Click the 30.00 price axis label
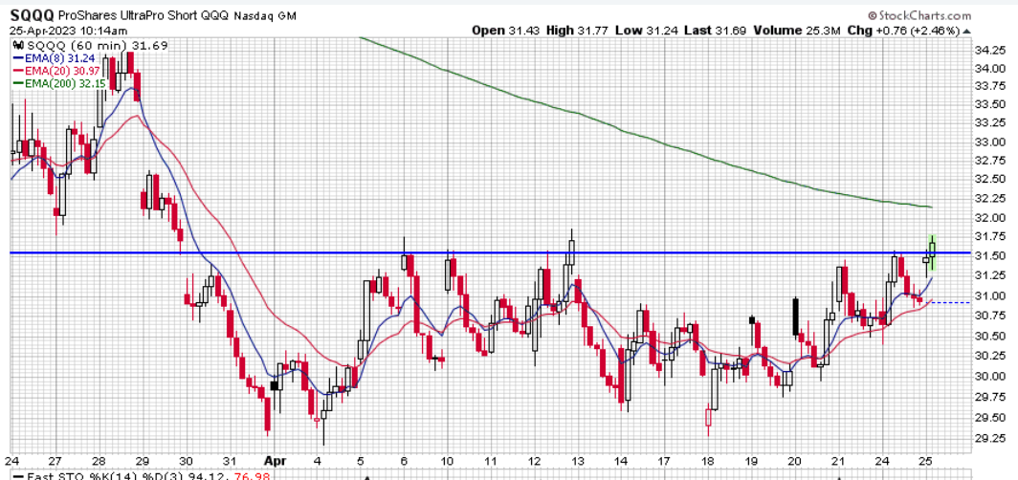Screen dimensions: 1018x480 click(988, 377)
